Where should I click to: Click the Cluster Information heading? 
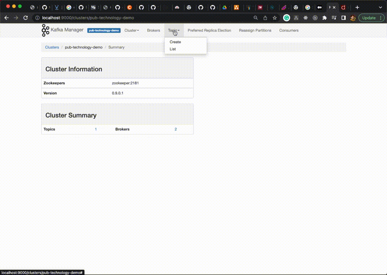(x=74, y=69)
